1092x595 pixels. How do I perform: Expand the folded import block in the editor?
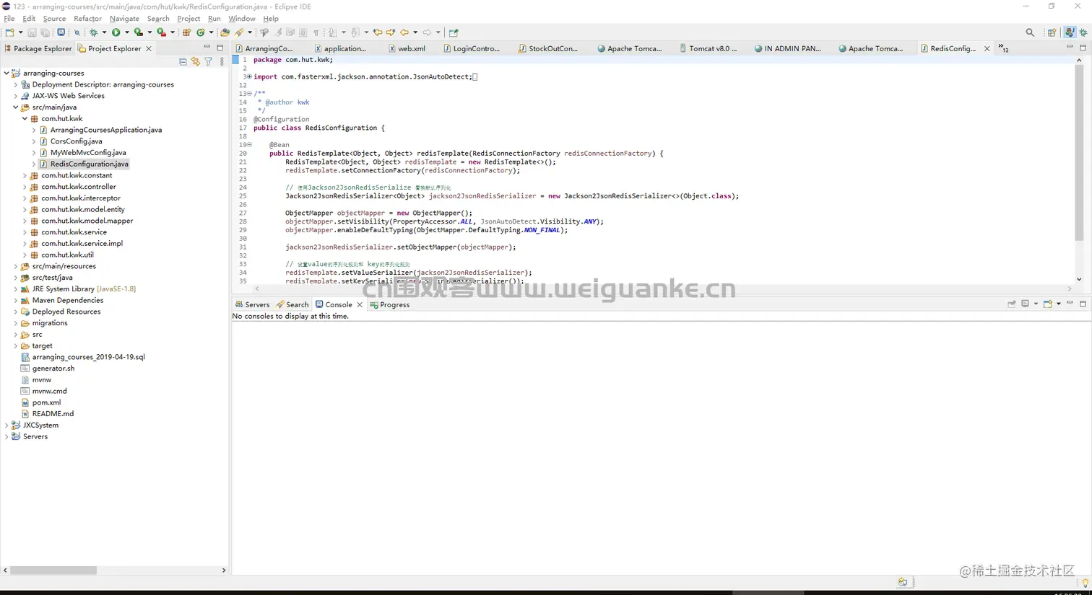pos(249,76)
